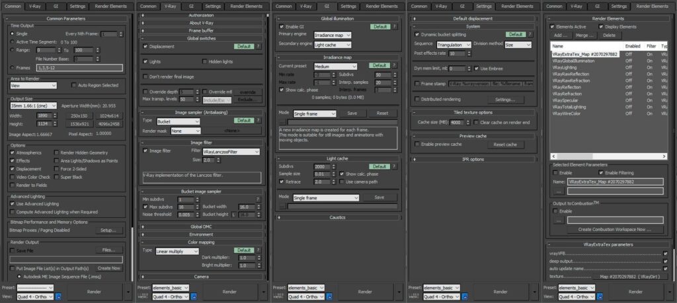Click the lock-view icon in the Common panel
The image size is (677, 303).
(58, 296)
